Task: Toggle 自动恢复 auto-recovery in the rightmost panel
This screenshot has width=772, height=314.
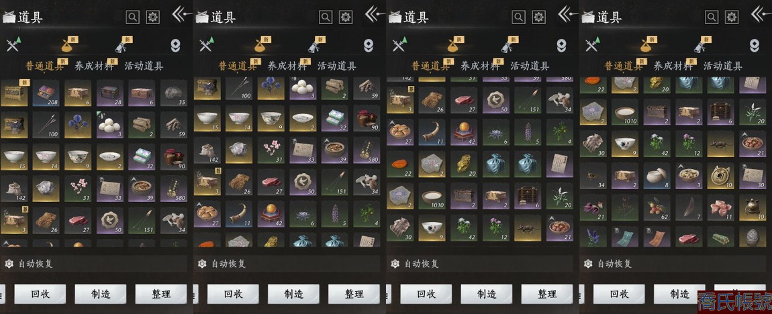Action: pos(608,264)
